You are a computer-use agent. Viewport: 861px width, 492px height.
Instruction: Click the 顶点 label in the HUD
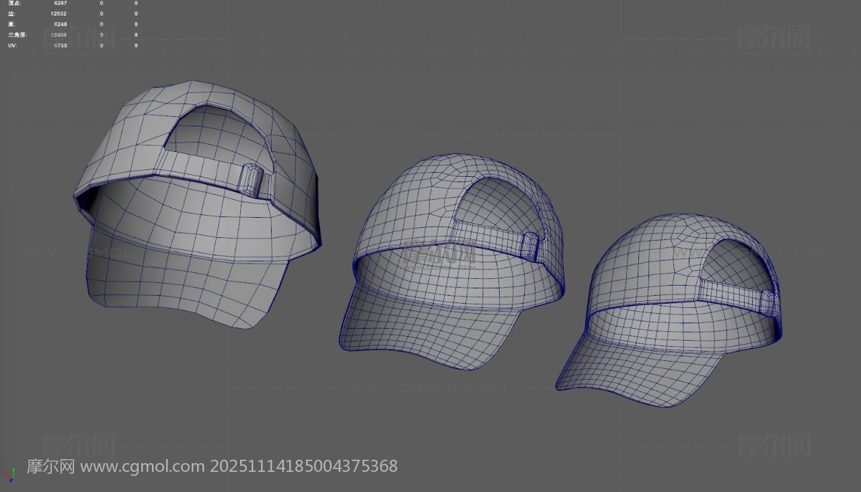click(x=15, y=3)
